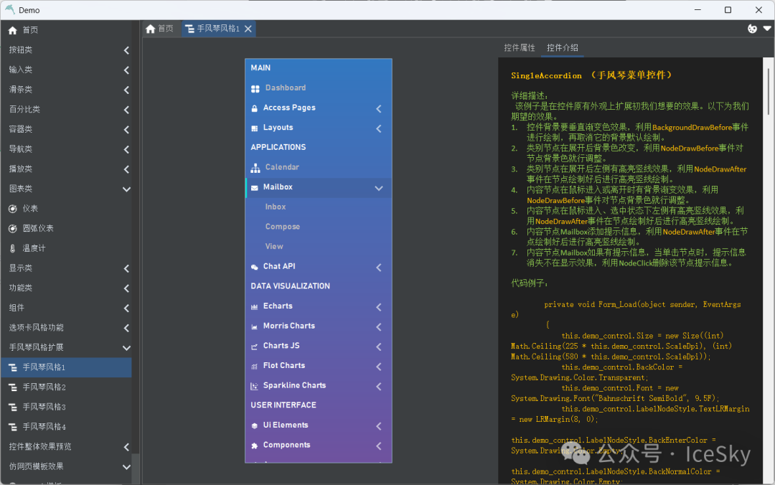The width and height of the screenshot is (775, 485).
Task: Click the Dashboard grid icon in accordion
Action: (x=255, y=88)
